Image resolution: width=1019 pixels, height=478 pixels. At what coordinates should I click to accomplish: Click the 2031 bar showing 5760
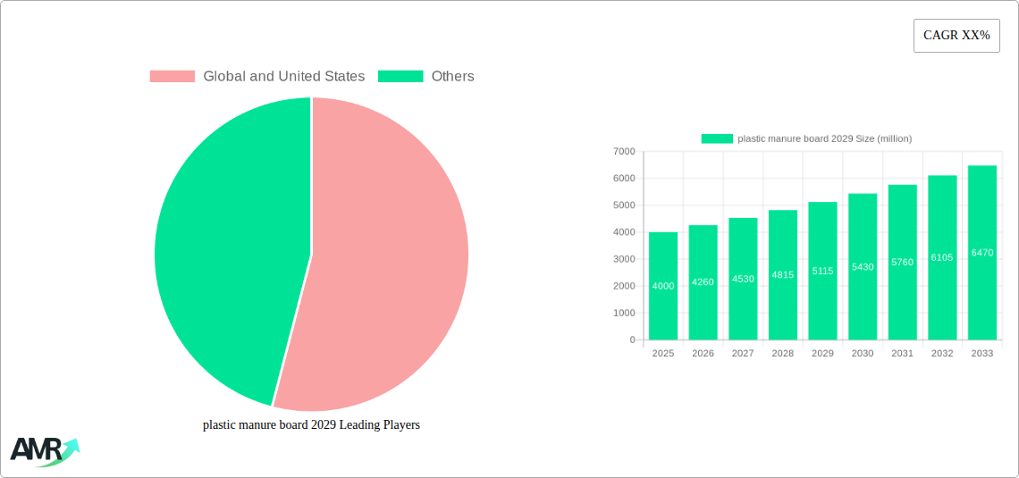coord(902,263)
